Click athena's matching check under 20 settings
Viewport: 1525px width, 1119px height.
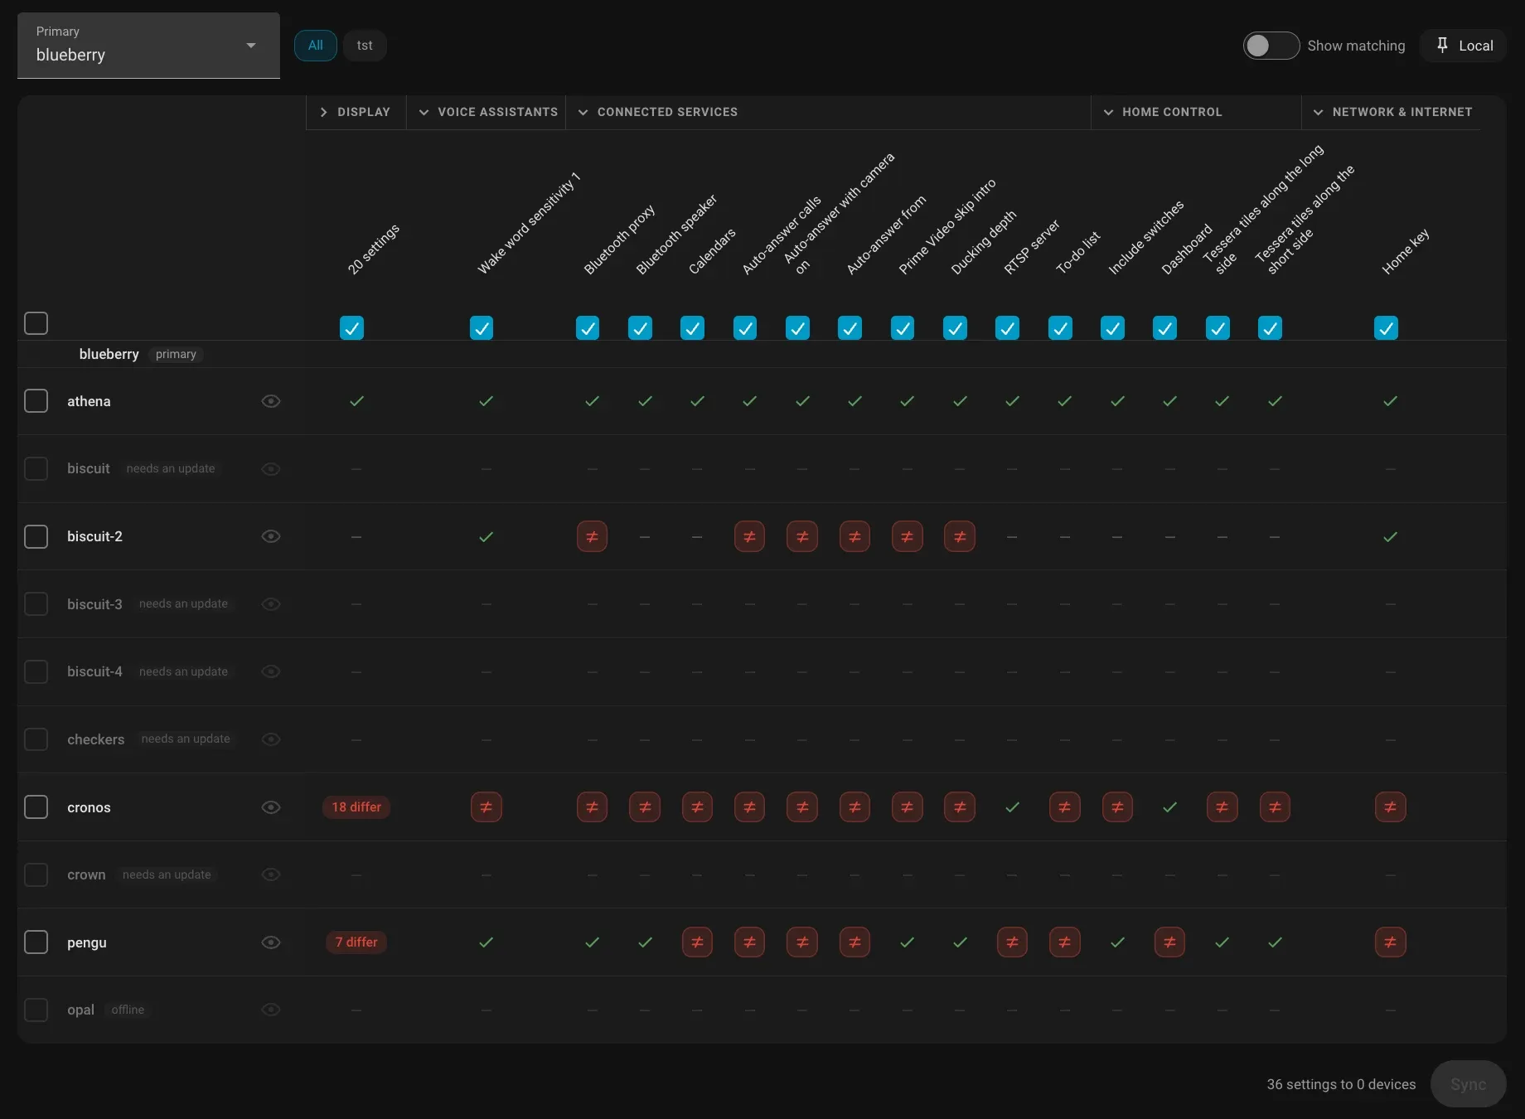click(356, 401)
